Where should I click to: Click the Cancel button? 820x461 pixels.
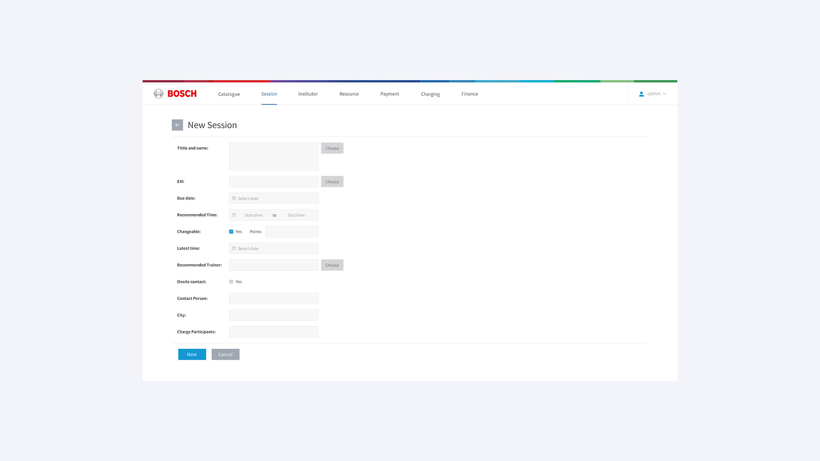click(x=225, y=355)
